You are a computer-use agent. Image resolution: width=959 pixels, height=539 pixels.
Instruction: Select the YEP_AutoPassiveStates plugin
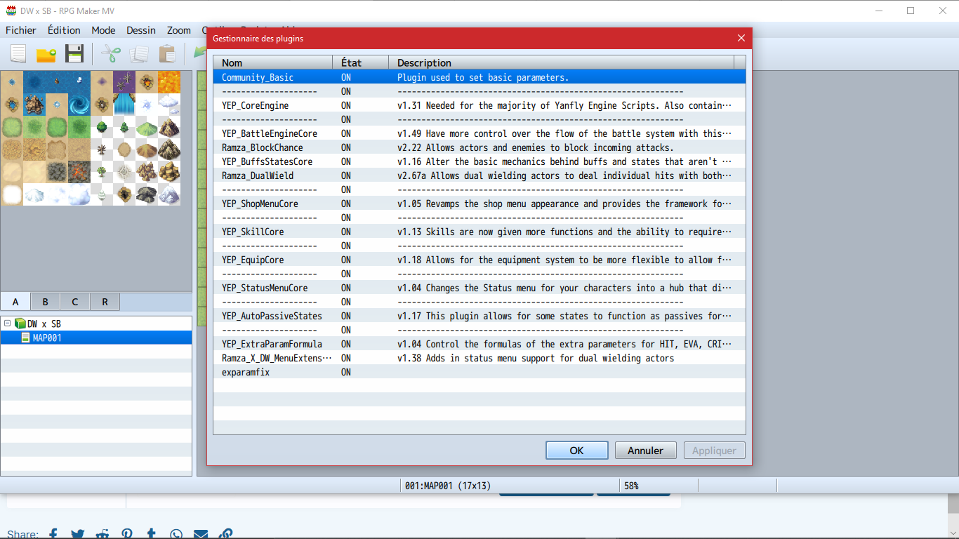pyautogui.click(x=479, y=316)
